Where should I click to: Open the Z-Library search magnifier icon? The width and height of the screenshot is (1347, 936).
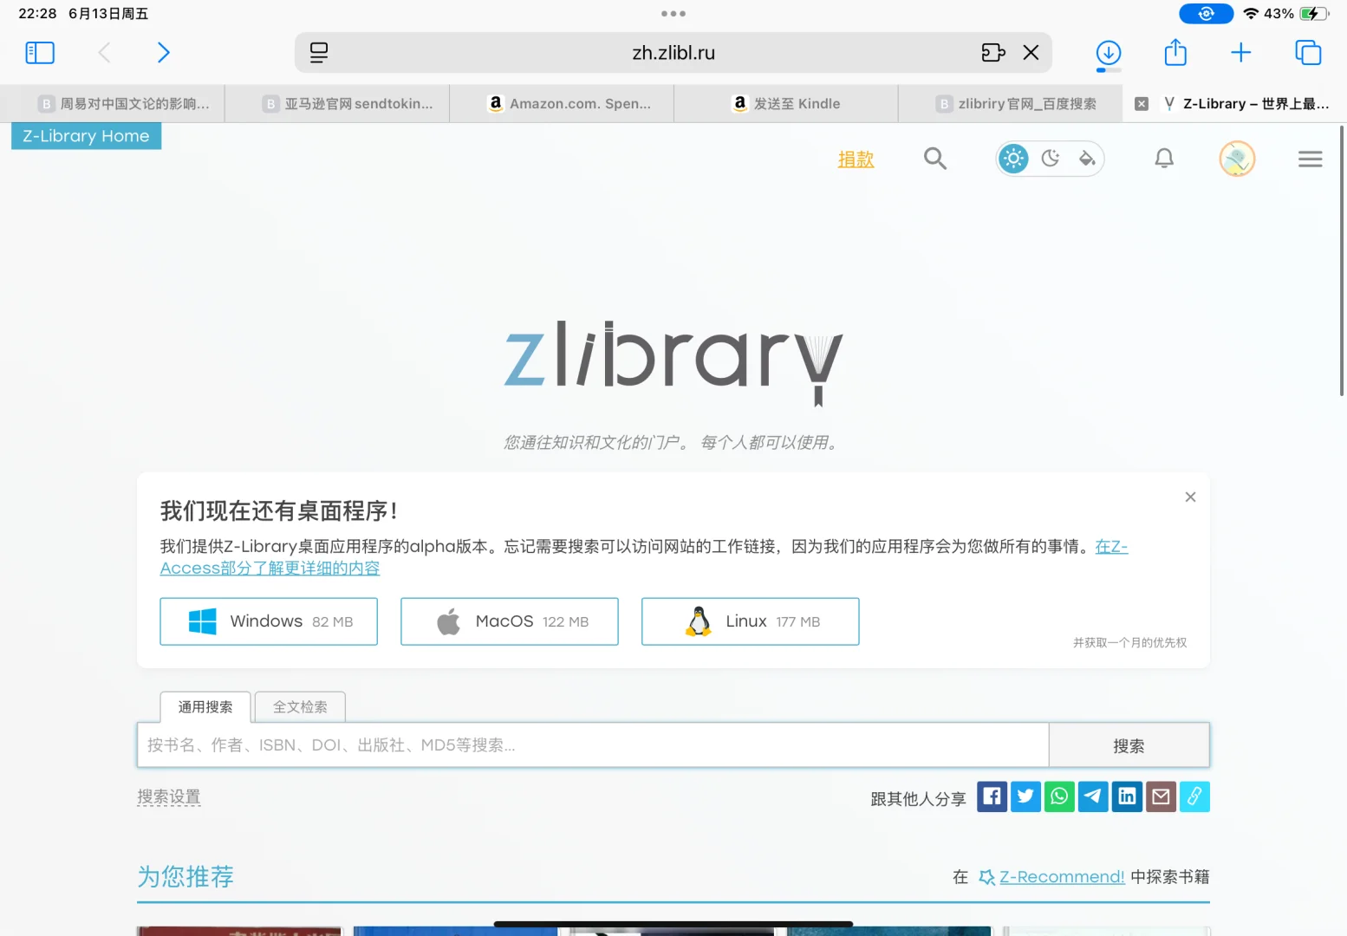click(x=935, y=159)
